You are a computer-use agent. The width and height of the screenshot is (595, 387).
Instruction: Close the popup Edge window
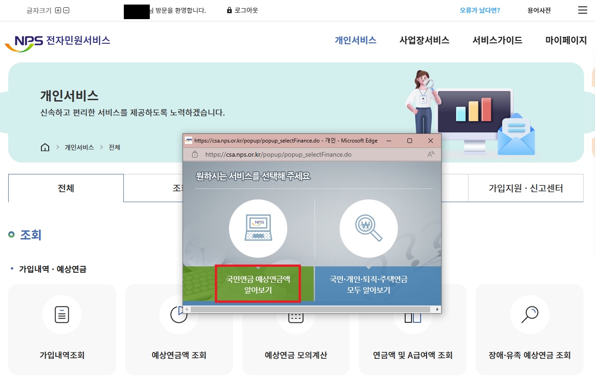pyautogui.click(x=431, y=141)
